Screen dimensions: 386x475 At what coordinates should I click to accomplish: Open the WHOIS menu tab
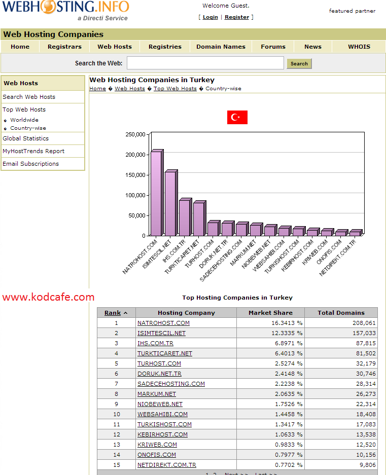(x=359, y=47)
